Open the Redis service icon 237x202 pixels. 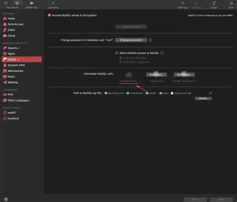click(5, 76)
